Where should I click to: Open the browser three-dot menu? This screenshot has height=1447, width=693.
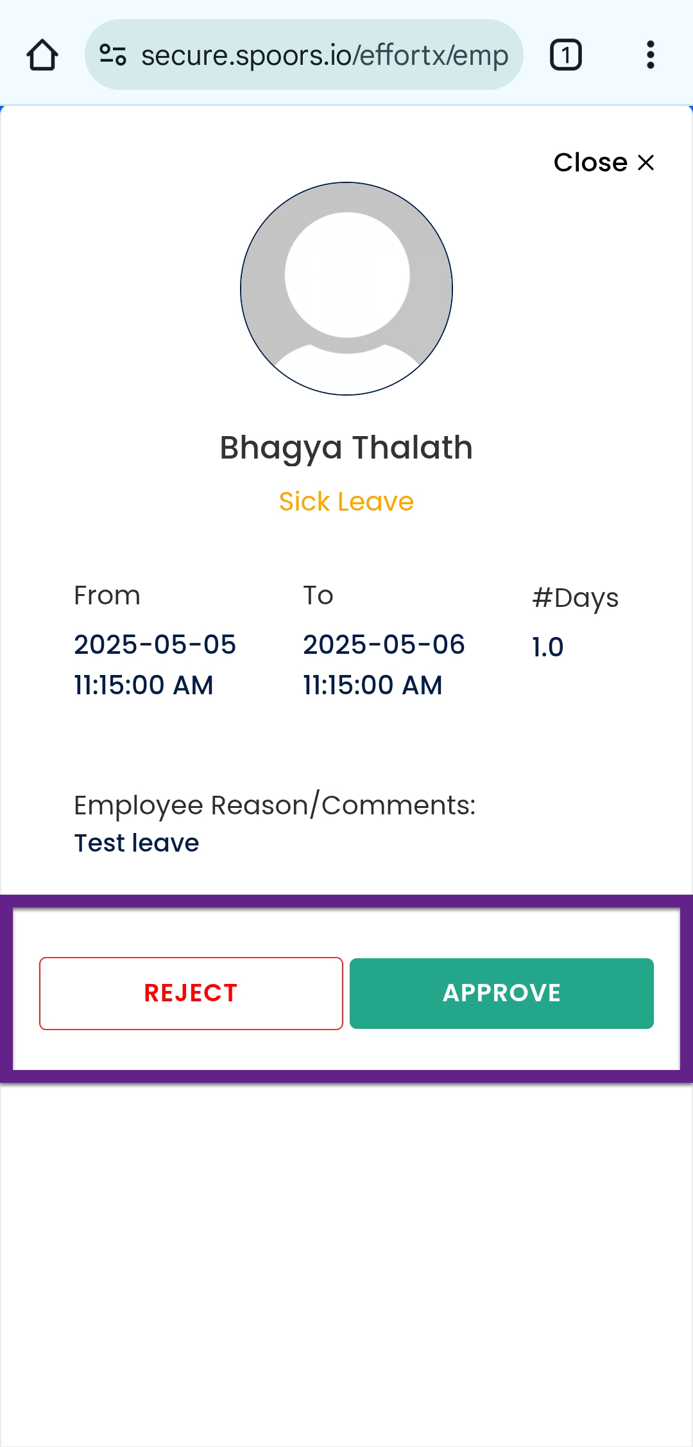[x=650, y=55]
